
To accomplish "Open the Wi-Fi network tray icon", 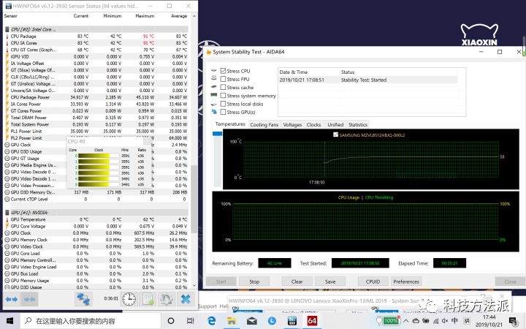I will 435,321.
